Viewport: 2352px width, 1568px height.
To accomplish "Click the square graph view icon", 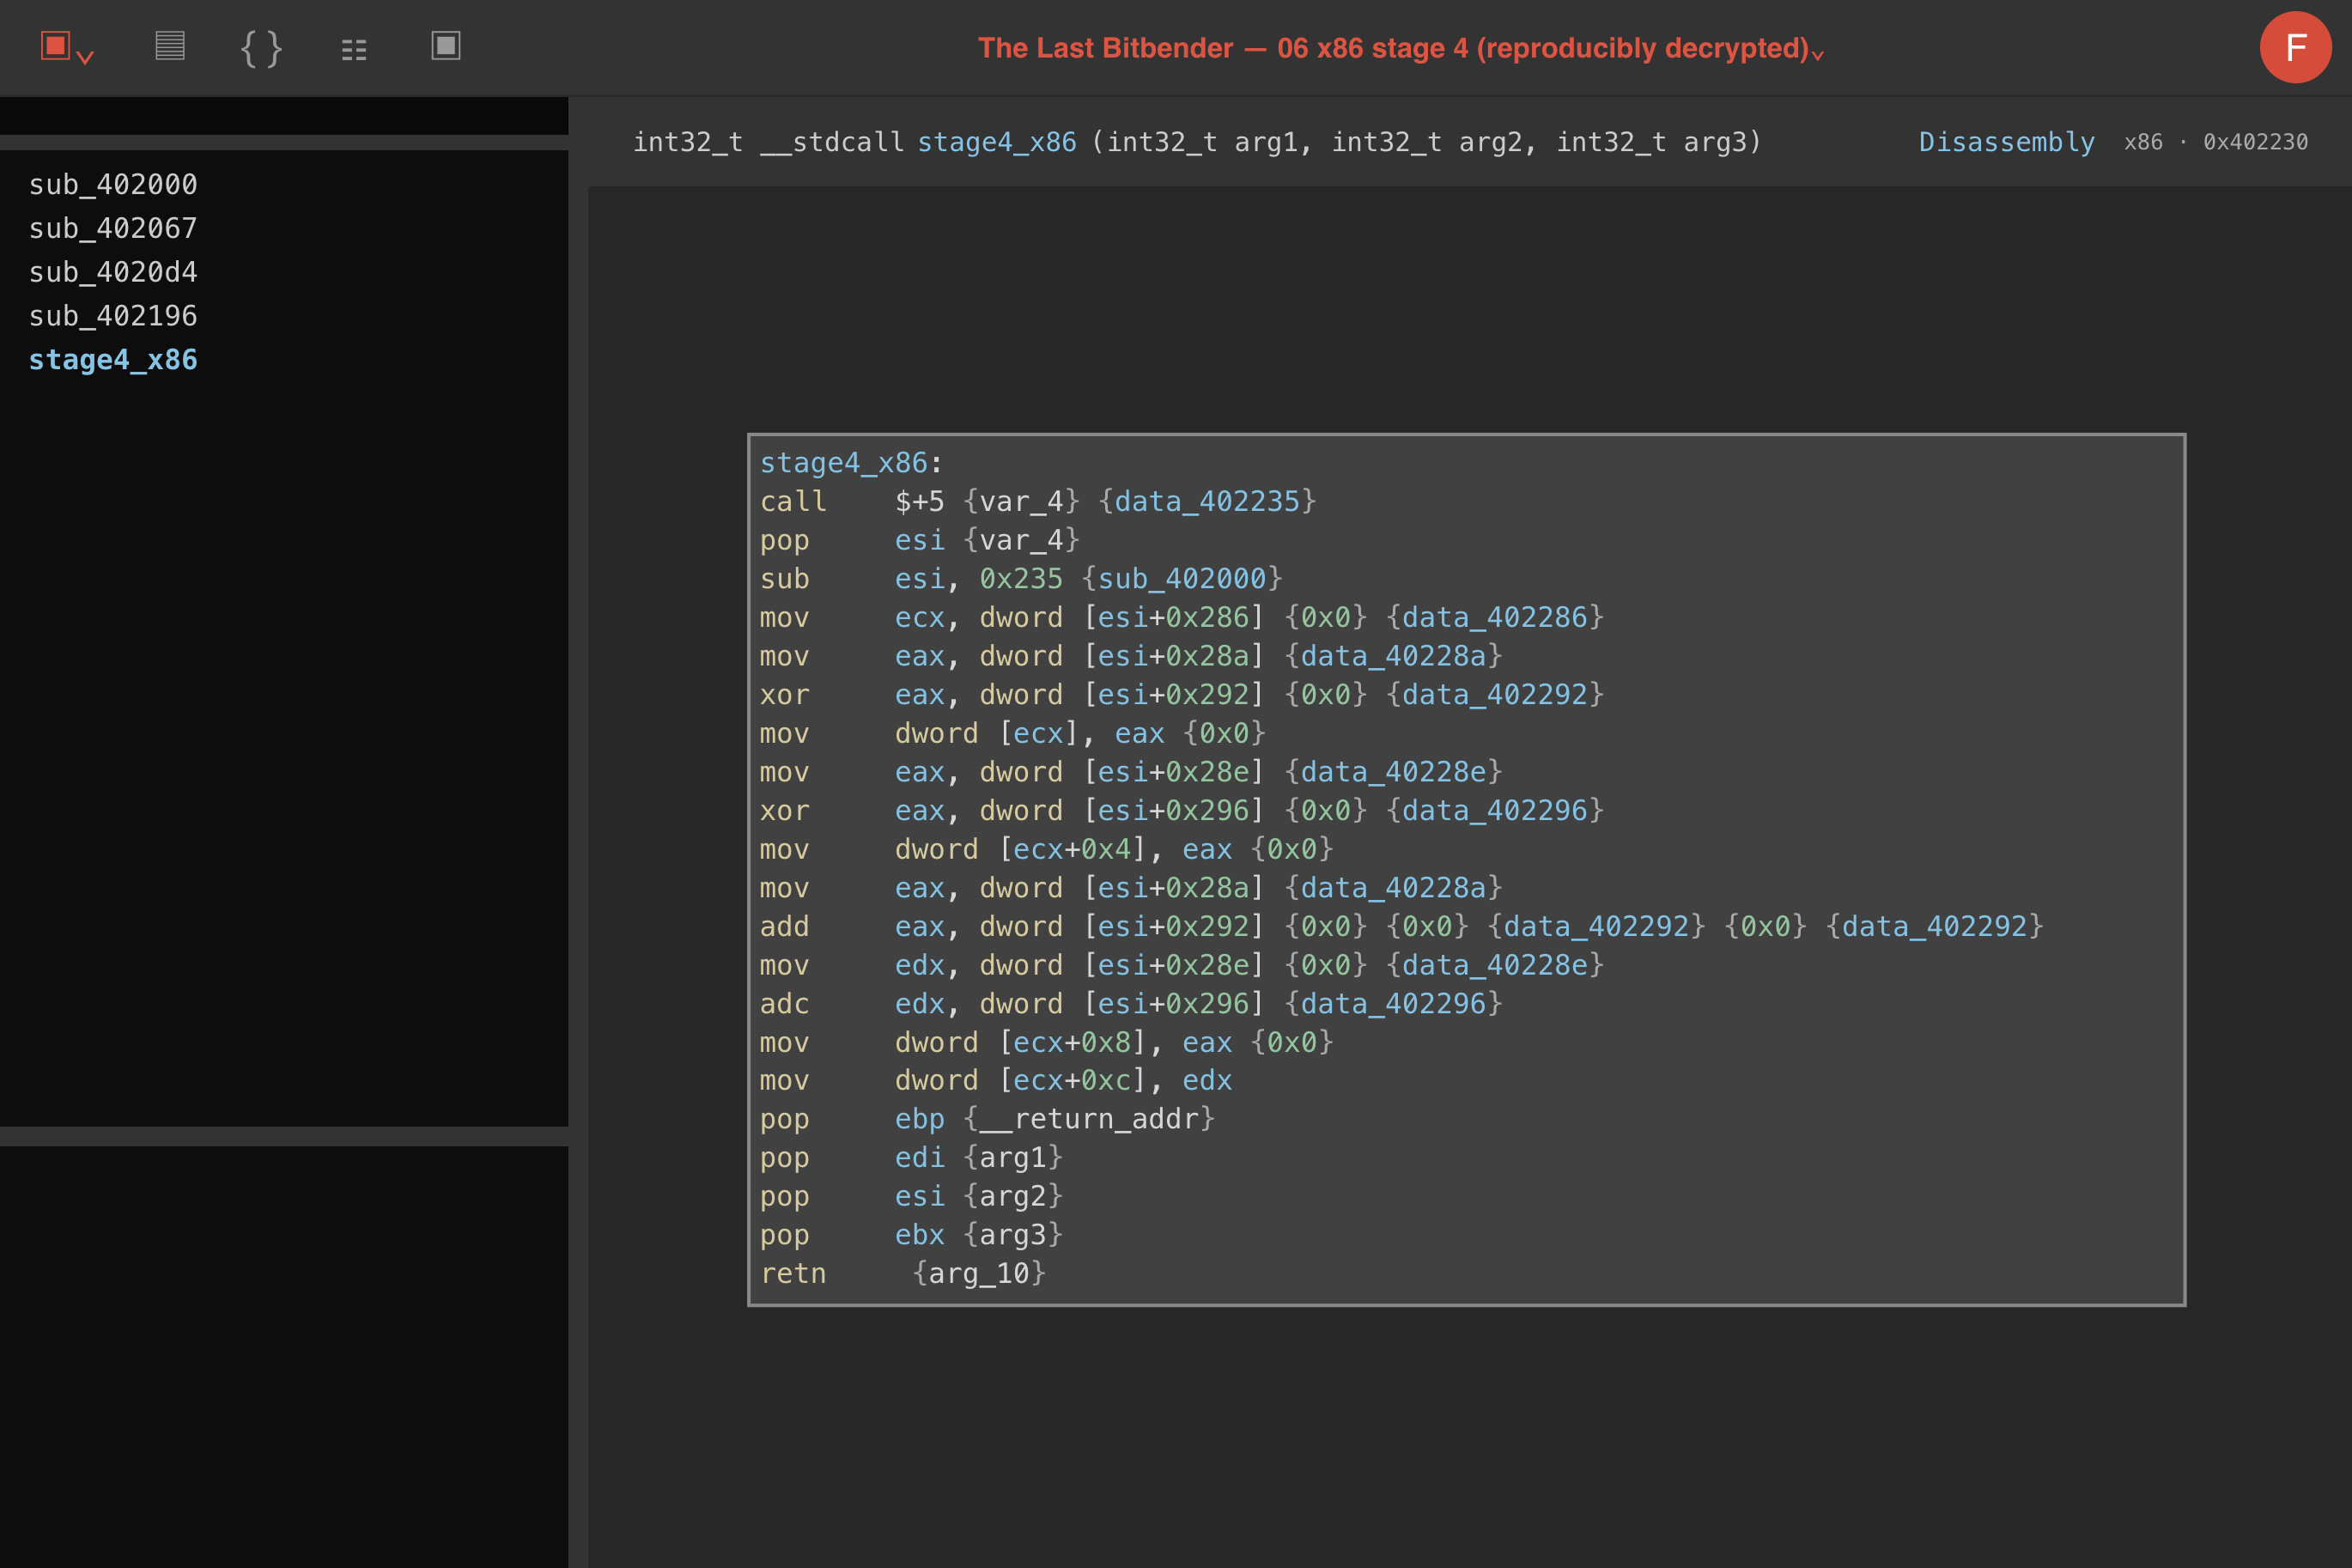I will (x=446, y=46).
